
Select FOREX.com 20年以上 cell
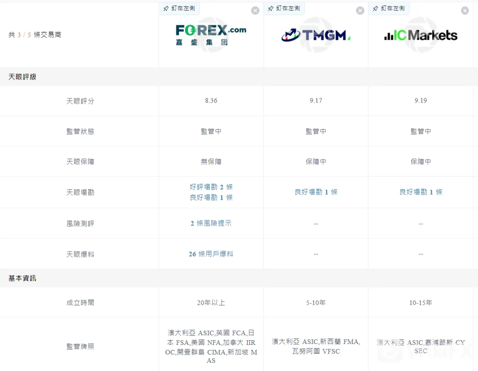tap(211, 303)
